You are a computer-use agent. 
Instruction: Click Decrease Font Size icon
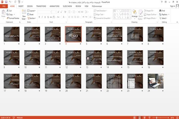point(61,12)
